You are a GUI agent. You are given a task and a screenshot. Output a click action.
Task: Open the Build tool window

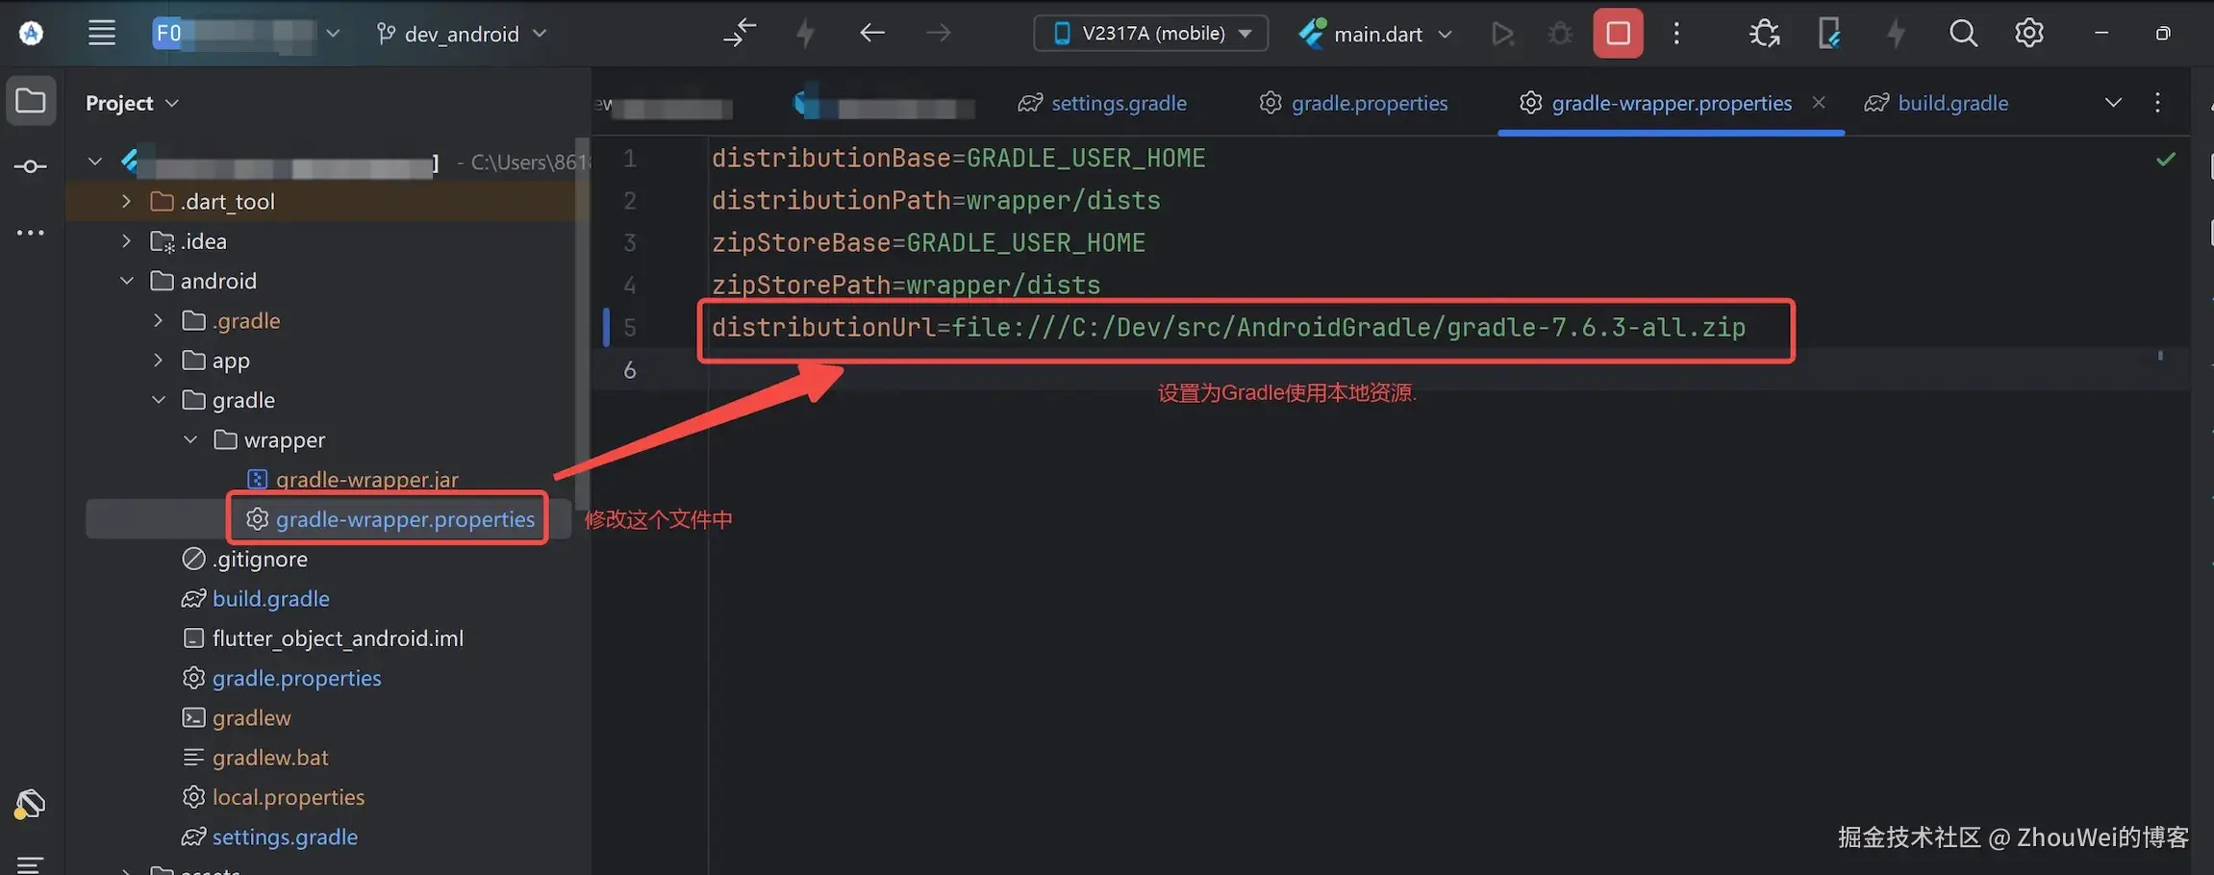pyautogui.click(x=31, y=804)
